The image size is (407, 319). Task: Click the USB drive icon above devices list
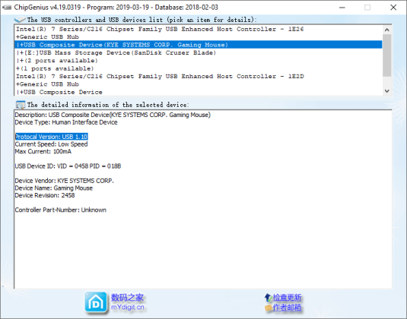(20, 20)
